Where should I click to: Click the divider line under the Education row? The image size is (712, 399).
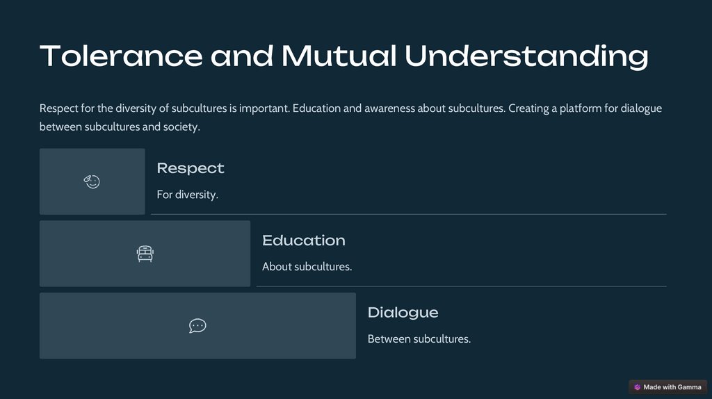(461, 286)
